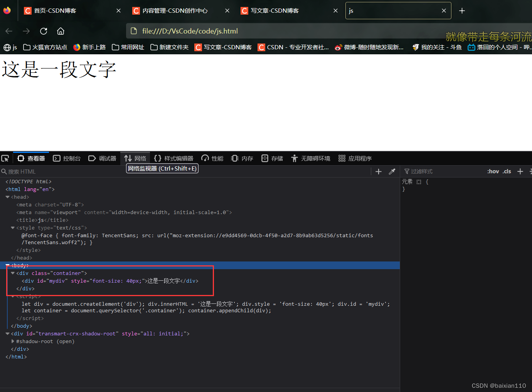Image resolution: width=532 pixels, height=392 pixels.
Task: Click the @font-face TencentSans rule text
Action: pos(197,239)
